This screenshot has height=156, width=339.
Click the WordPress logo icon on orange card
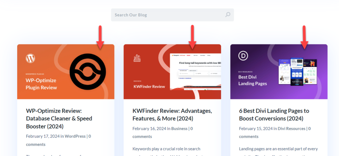click(30, 58)
